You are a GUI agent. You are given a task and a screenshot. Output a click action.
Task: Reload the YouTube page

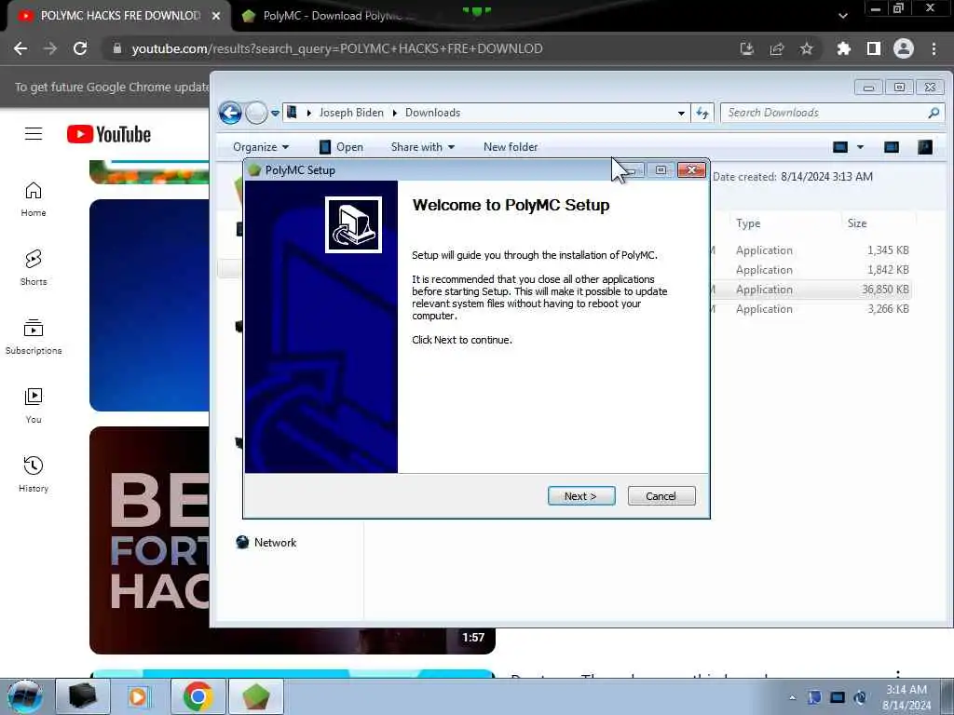click(80, 48)
